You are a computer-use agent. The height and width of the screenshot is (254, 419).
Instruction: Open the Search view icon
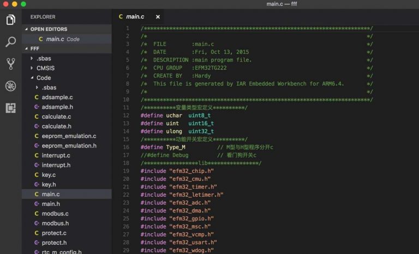coord(10,42)
